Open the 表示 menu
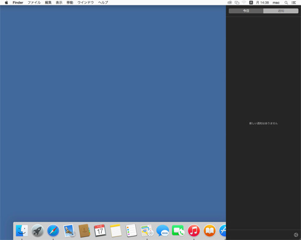 [59, 2]
